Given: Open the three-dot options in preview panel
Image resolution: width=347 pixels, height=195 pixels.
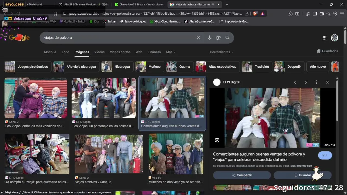Looking at the screenshot, I should [317, 82].
